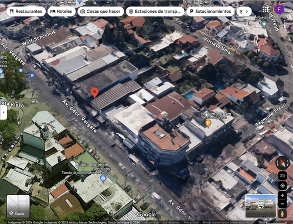Viewport: 293px width, 224px height.
Task: Open the Google apps grid
Action: pyautogui.click(x=265, y=9)
